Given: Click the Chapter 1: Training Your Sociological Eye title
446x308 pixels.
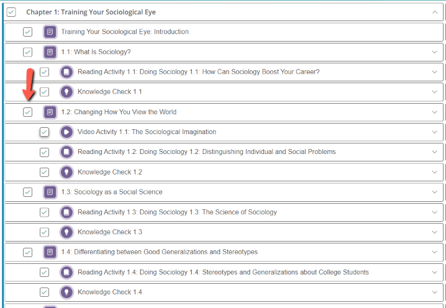Looking at the screenshot, I should [91, 12].
